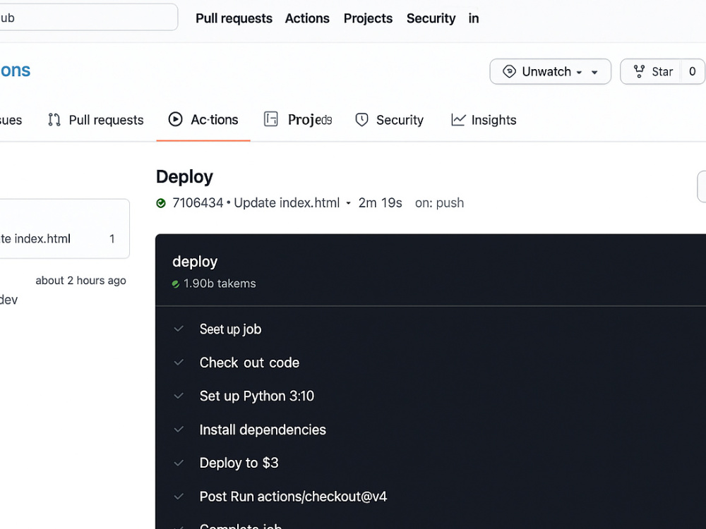
Task: Select the index.html workflow run sidebar card
Action: (x=64, y=229)
